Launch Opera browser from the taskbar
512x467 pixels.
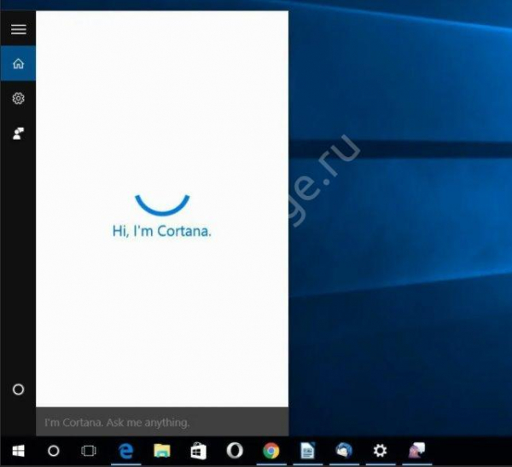235,451
